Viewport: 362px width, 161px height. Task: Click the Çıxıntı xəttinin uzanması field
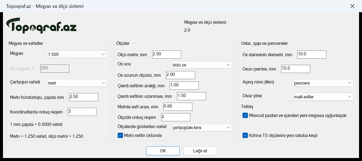point(192,96)
